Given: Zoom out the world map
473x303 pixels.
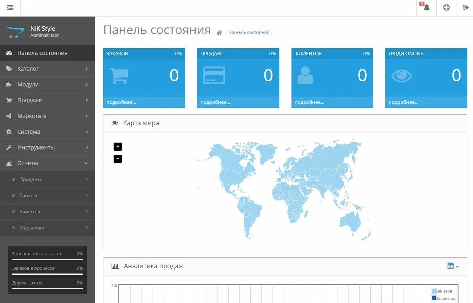Looking at the screenshot, I should point(118,159).
